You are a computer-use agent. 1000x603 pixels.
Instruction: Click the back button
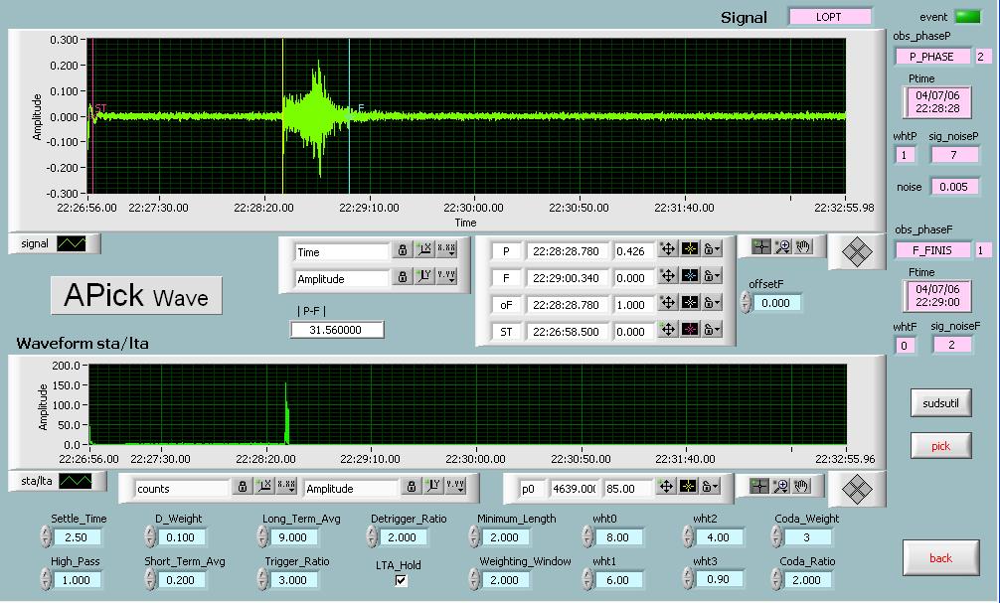[x=940, y=558]
